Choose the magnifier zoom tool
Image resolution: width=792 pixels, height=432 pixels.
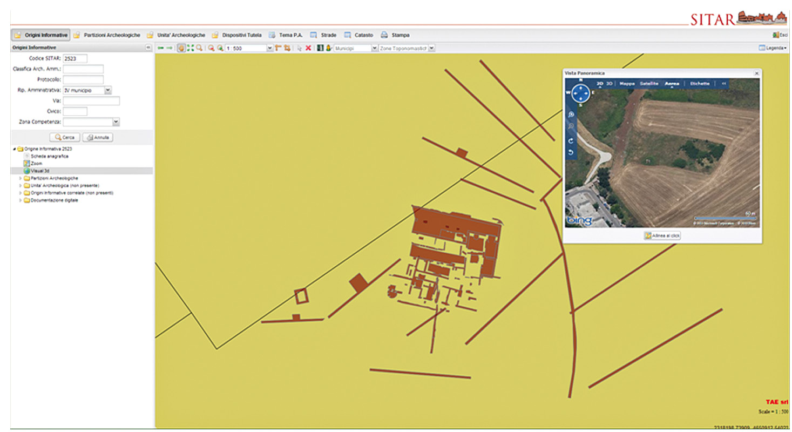pos(199,48)
